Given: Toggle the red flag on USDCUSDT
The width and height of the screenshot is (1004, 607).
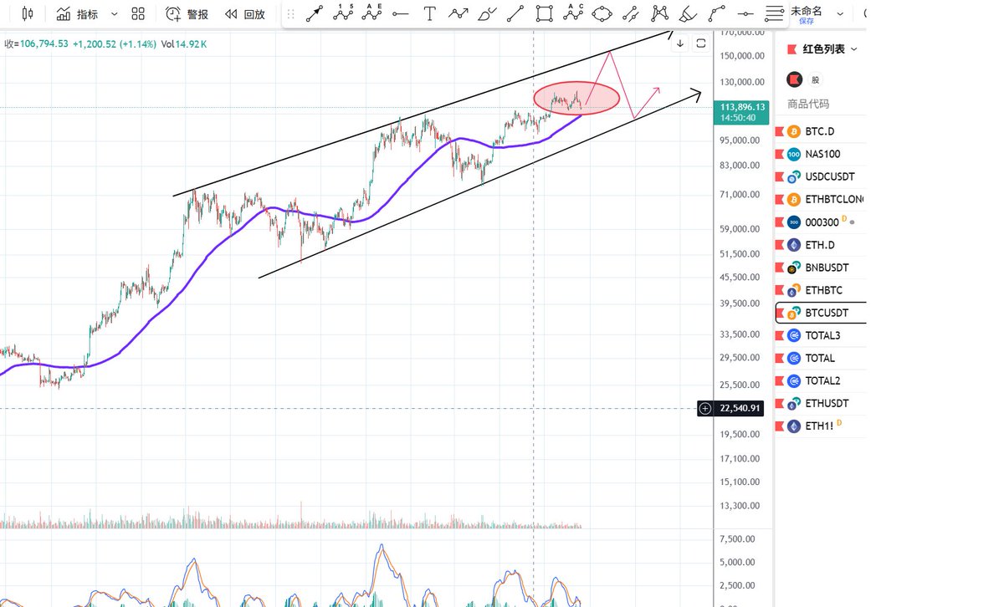Looking at the screenshot, I should (779, 176).
